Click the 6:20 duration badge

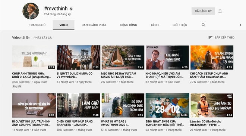tap(184, 67)
